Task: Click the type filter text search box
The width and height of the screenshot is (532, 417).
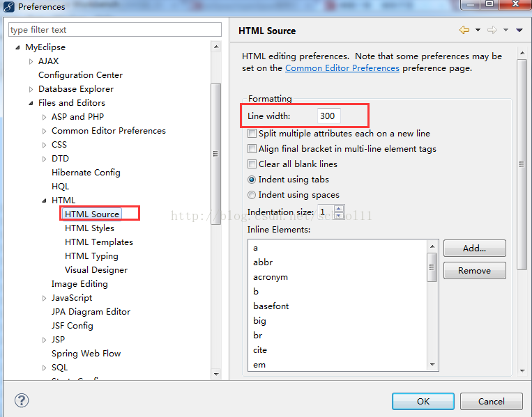Action: click(115, 30)
